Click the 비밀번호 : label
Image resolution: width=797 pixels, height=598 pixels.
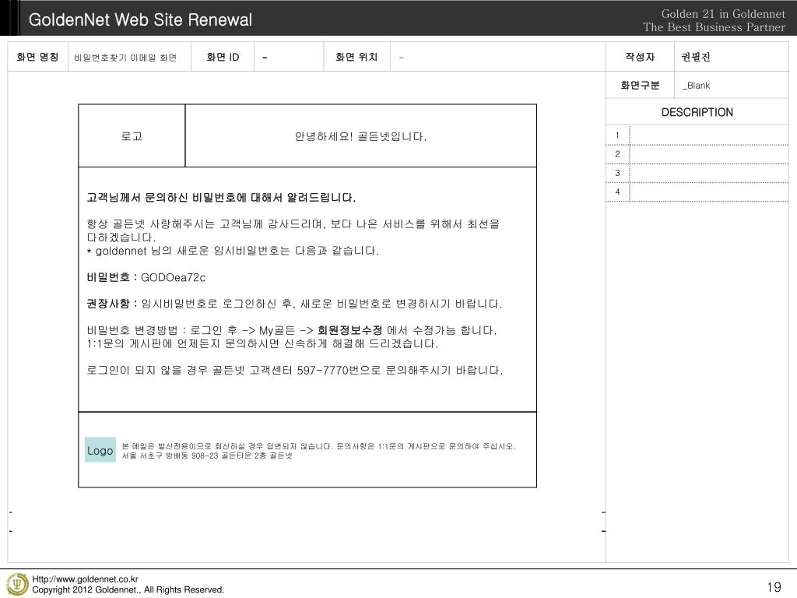(x=112, y=277)
